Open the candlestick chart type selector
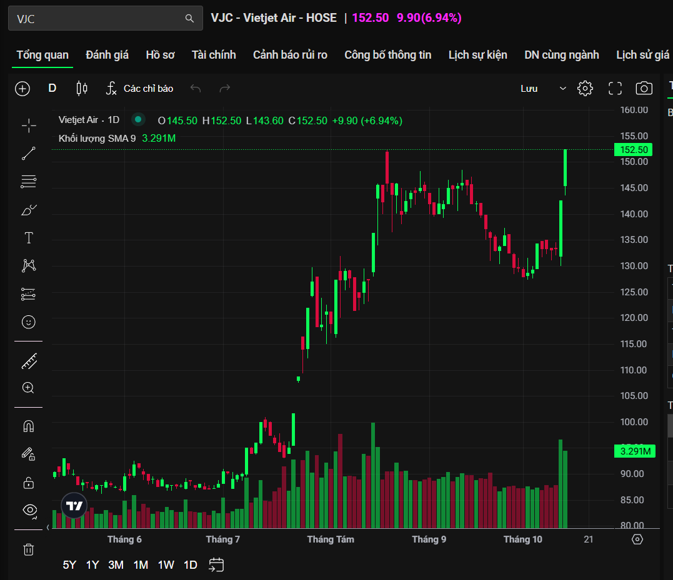The image size is (673, 580). click(x=82, y=89)
